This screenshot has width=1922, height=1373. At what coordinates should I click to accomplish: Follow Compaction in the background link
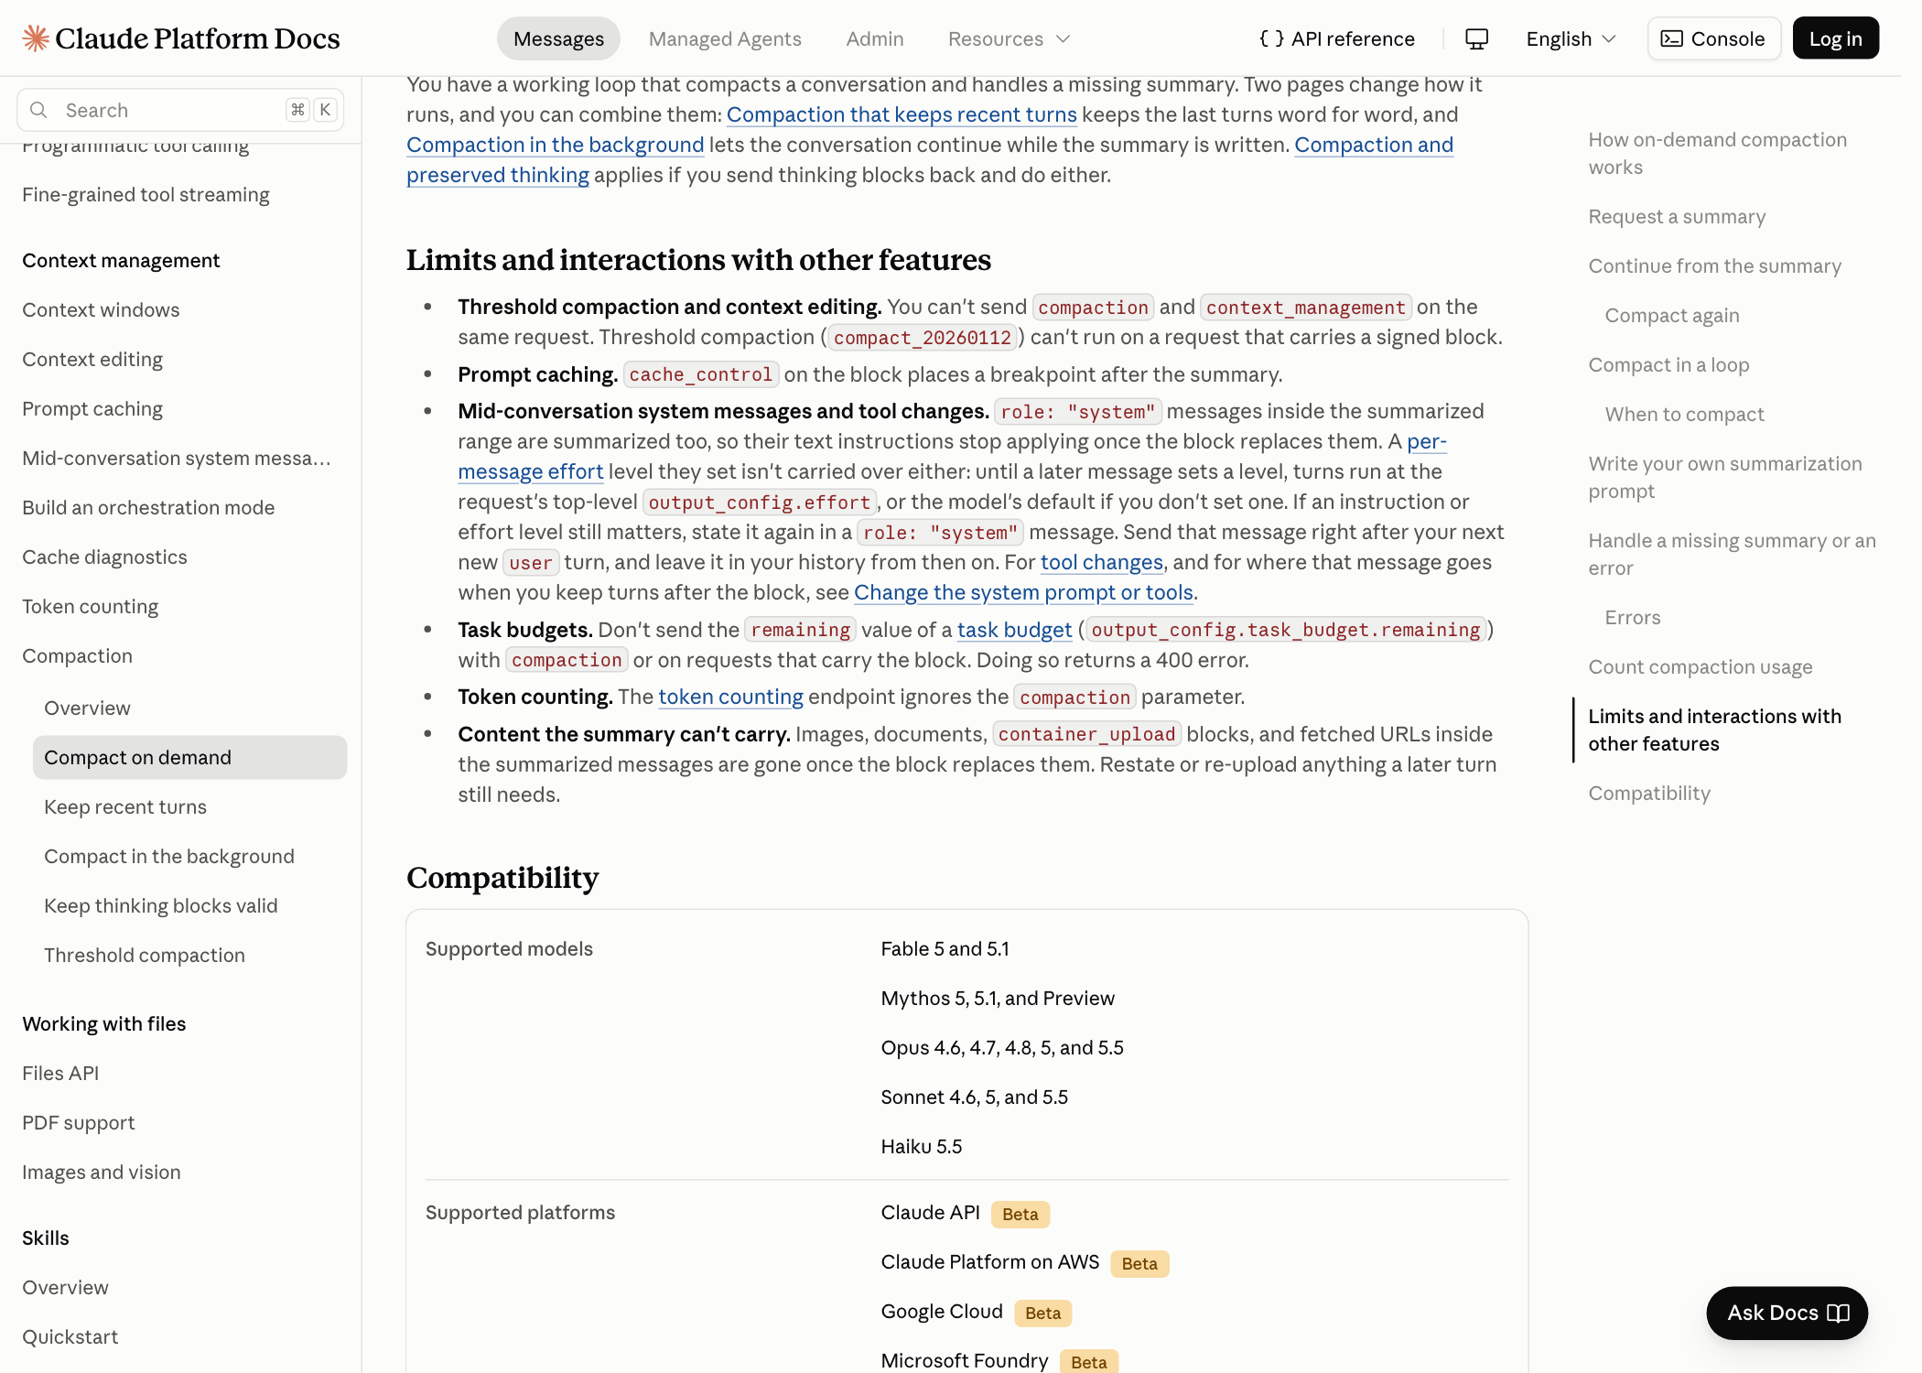coord(555,145)
